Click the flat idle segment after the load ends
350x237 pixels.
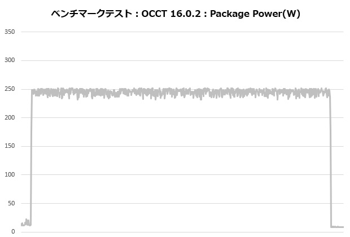tap(338, 227)
